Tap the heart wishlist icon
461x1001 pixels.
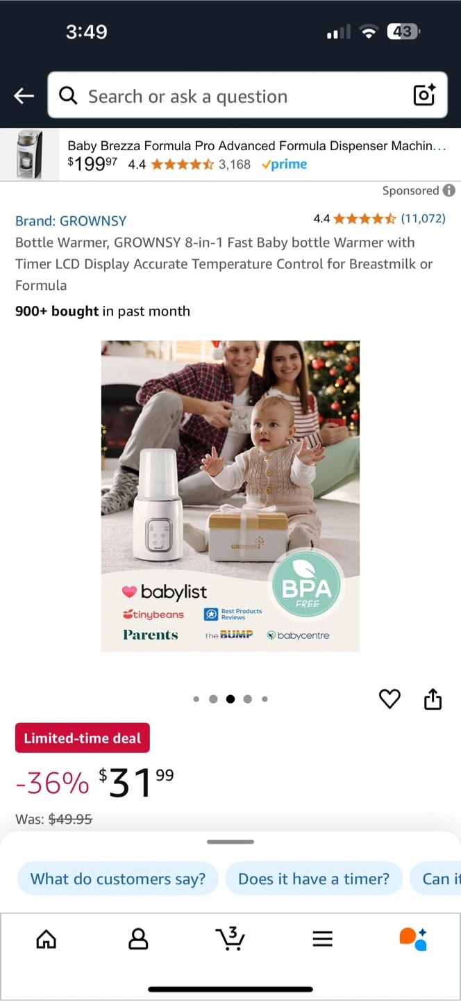[x=389, y=699]
